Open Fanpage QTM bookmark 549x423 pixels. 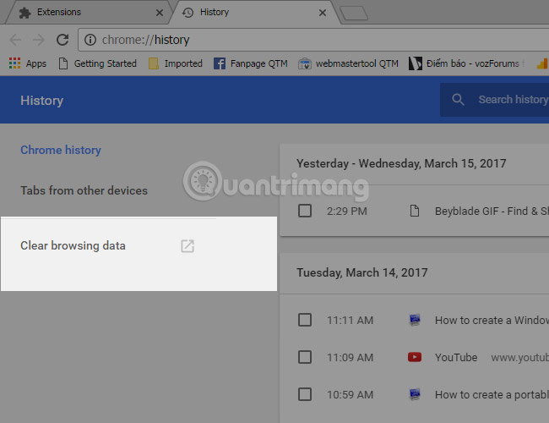pyautogui.click(x=251, y=63)
